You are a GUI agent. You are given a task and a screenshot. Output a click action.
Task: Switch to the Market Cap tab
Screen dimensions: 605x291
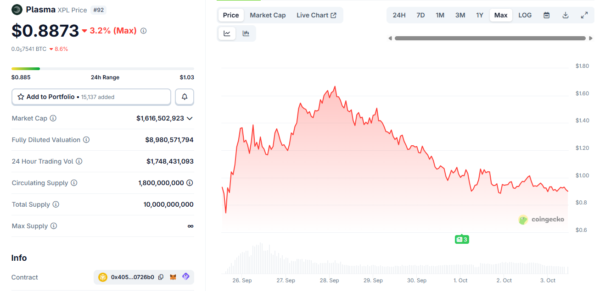click(268, 15)
